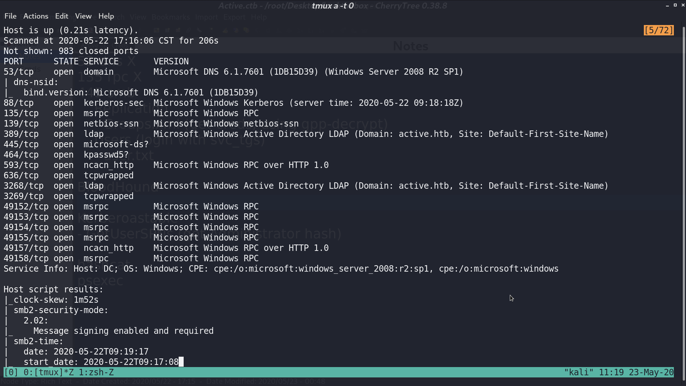Click the clock-skew: 1m52s line
Viewport: 686px width, 386px height.
(51, 300)
